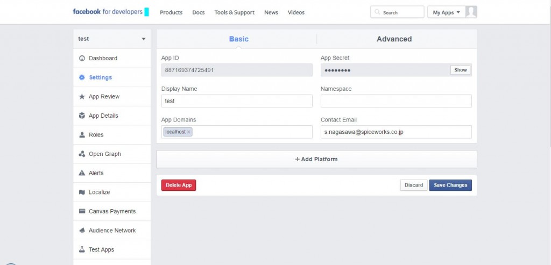The image size is (551, 265).
Task: Open Test Apps flask icon
Action: tap(82, 249)
